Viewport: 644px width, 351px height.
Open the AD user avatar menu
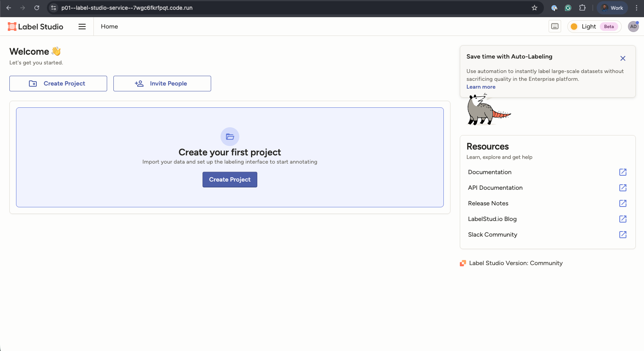pyautogui.click(x=633, y=27)
